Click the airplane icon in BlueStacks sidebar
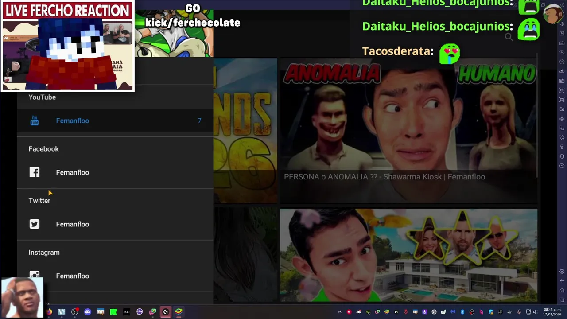567x319 pixels. coord(562,118)
